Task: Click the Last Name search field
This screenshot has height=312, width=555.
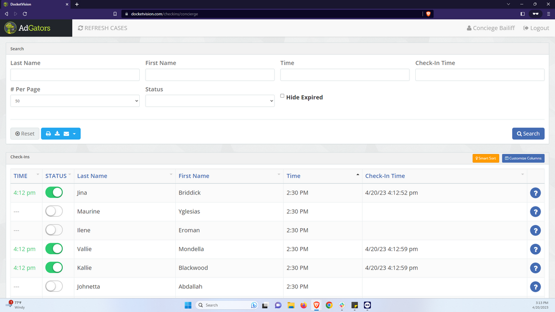Action: pyautogui.click(x=75, y=75)
